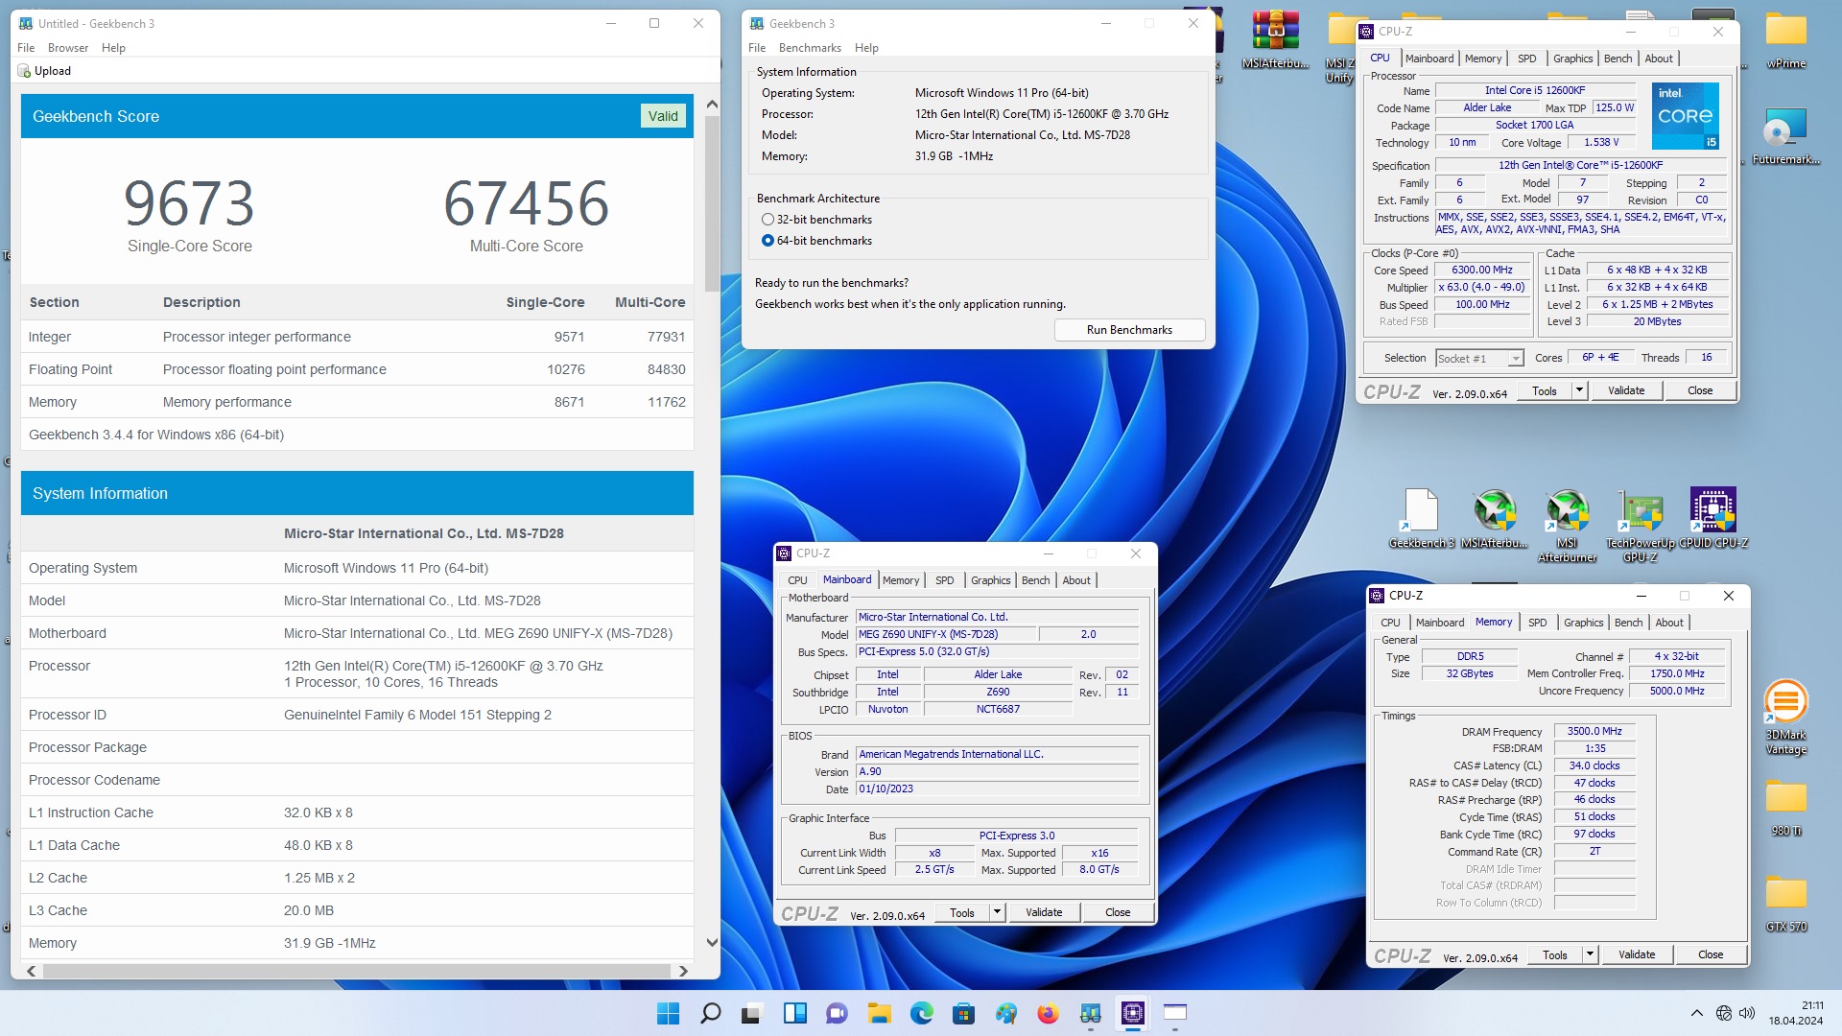
Task: Launch Firefox from the taskbar
Action: [1048, 1013]
